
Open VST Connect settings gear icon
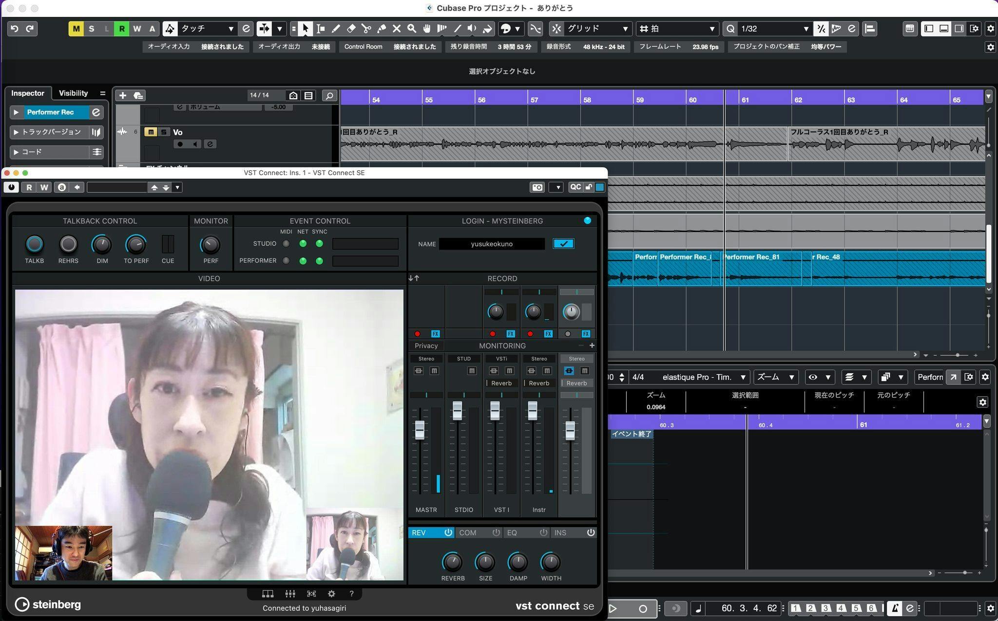331,594
